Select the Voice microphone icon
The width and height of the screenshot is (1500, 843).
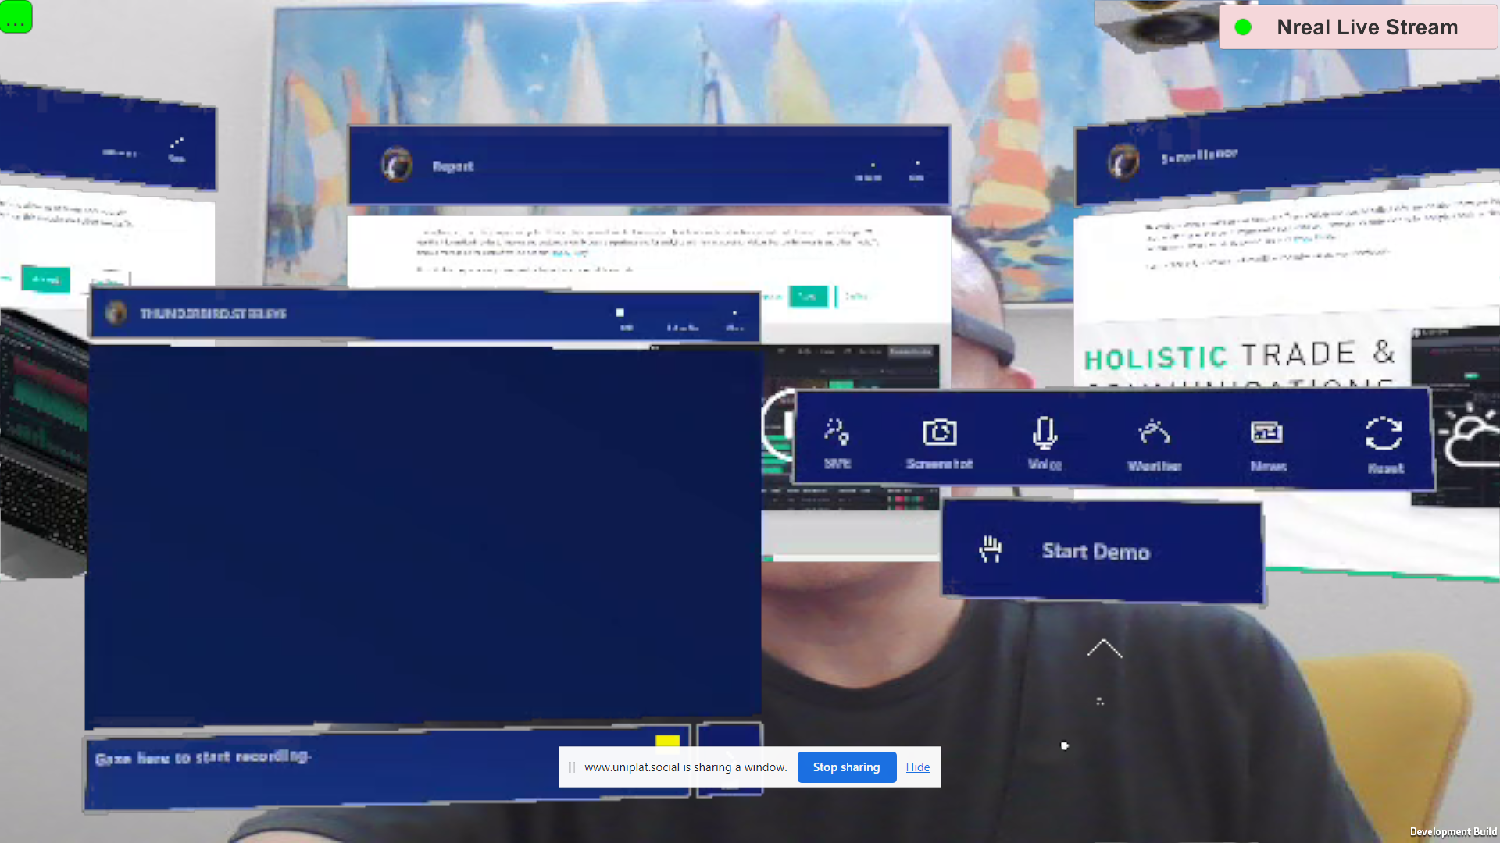click(1045, 432)
